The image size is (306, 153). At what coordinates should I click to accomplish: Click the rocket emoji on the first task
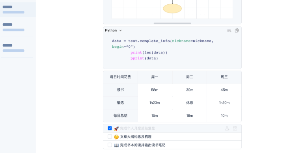tap(116, 129)
